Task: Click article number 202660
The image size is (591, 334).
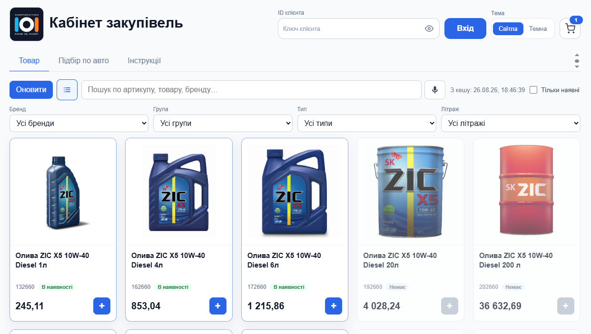Action: click(x=489, y=287)
